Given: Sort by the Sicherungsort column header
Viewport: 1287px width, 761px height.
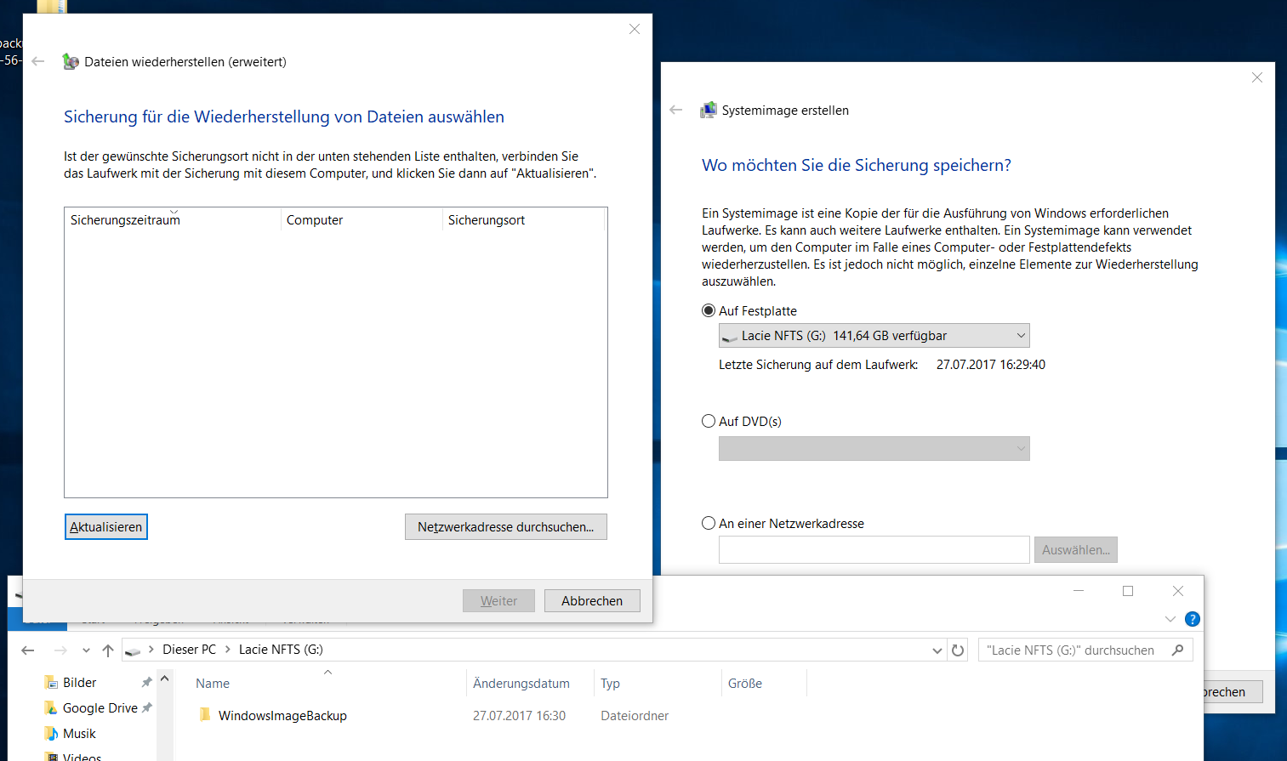Looking at the screenshot, I should point(523,219).
